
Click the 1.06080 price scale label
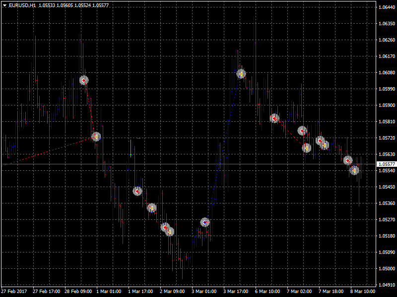[x=387, y=72]
